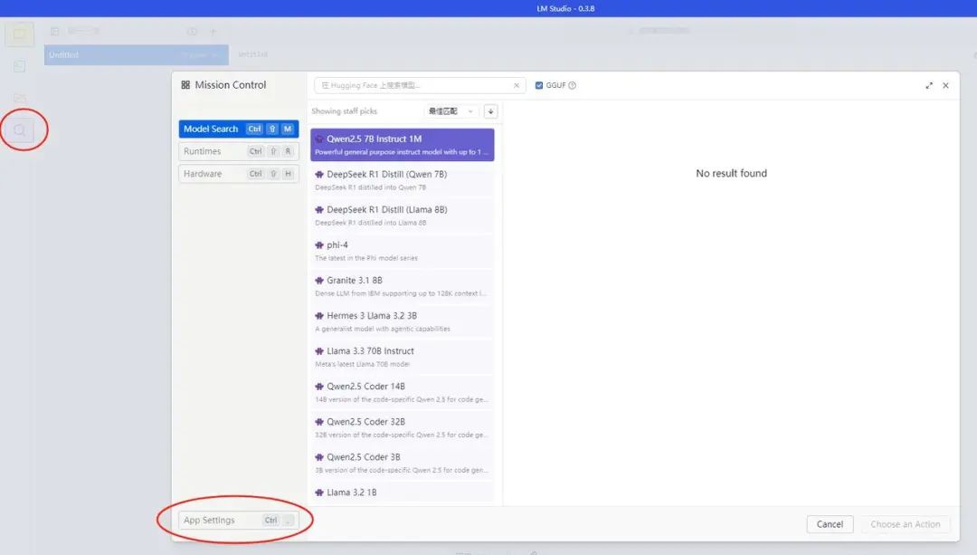Click the Choose an Action button

[906, 524]
